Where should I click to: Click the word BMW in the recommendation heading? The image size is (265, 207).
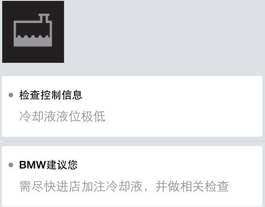[33, 165]
